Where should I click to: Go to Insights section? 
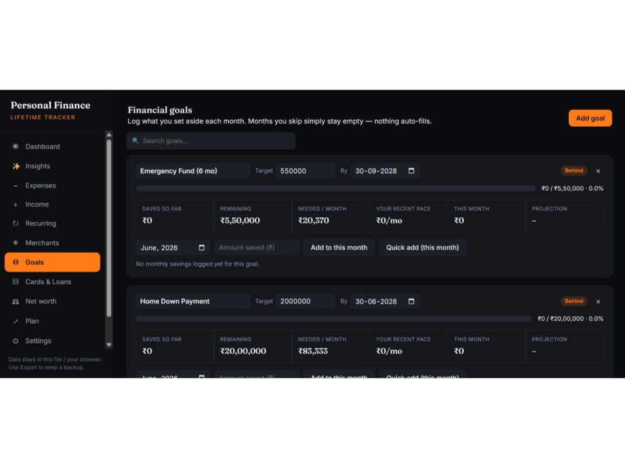52,166
